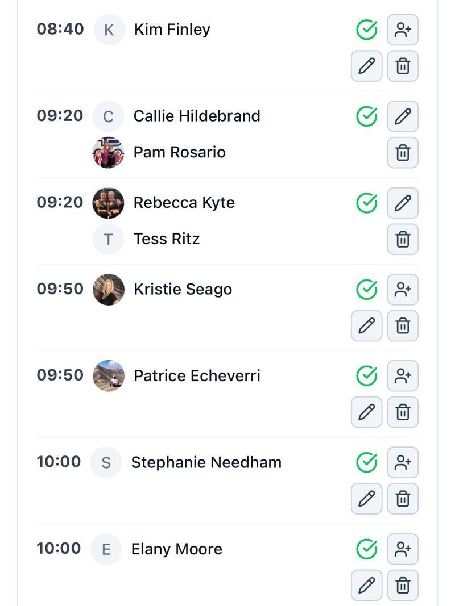Open Patrice Echeverri's profile picture

pyautogui.click(x=108, y=375)
